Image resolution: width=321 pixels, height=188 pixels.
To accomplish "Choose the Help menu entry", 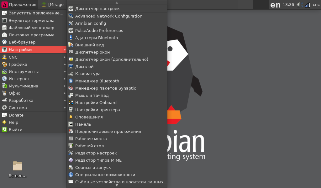I will pos(33,122).
